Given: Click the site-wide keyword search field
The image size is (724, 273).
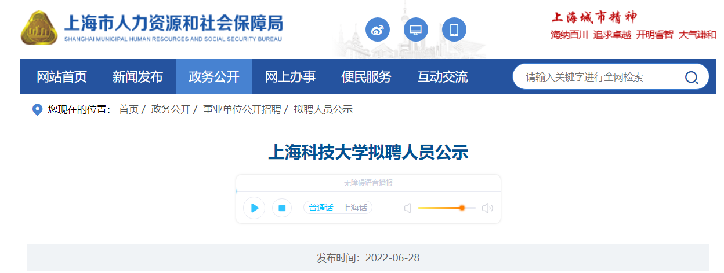Looking at the screenshot, I should 598,77.
